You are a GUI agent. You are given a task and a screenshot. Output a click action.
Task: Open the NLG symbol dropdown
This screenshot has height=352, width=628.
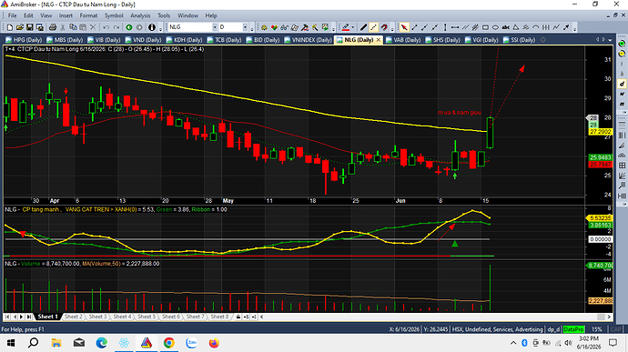pos(215,27)
